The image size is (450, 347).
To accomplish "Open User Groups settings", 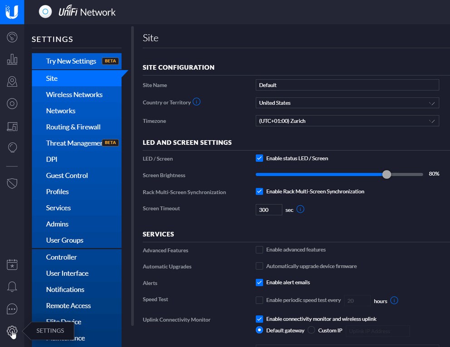I will (77, 240).
